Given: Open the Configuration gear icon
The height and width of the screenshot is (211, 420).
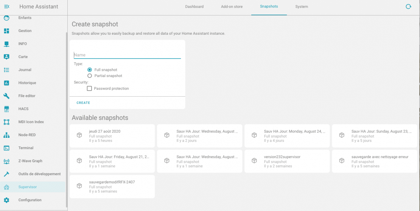Looking at the screenshot, I should click(6, 200).
